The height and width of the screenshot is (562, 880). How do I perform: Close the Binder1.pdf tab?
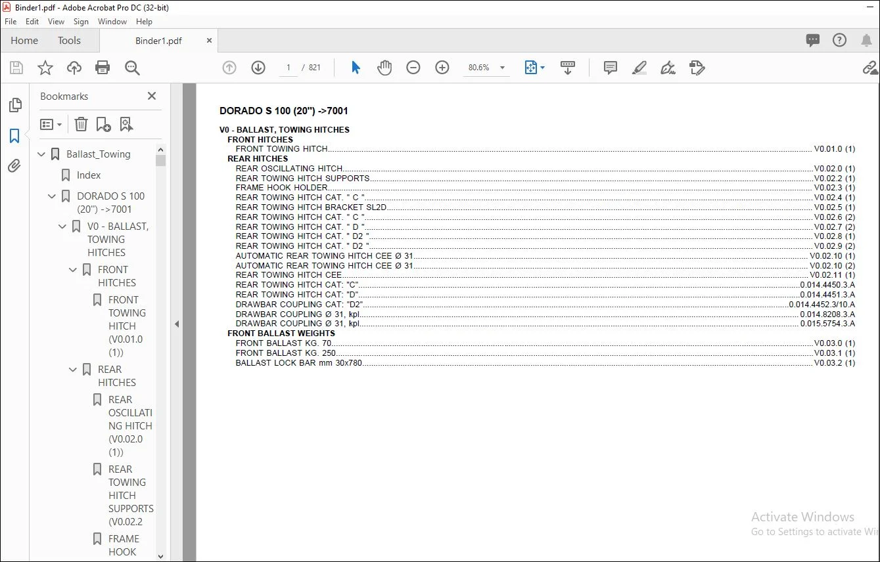click(x=209, y=40)
